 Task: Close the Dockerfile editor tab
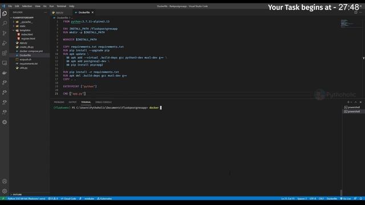tap(92, 13)
